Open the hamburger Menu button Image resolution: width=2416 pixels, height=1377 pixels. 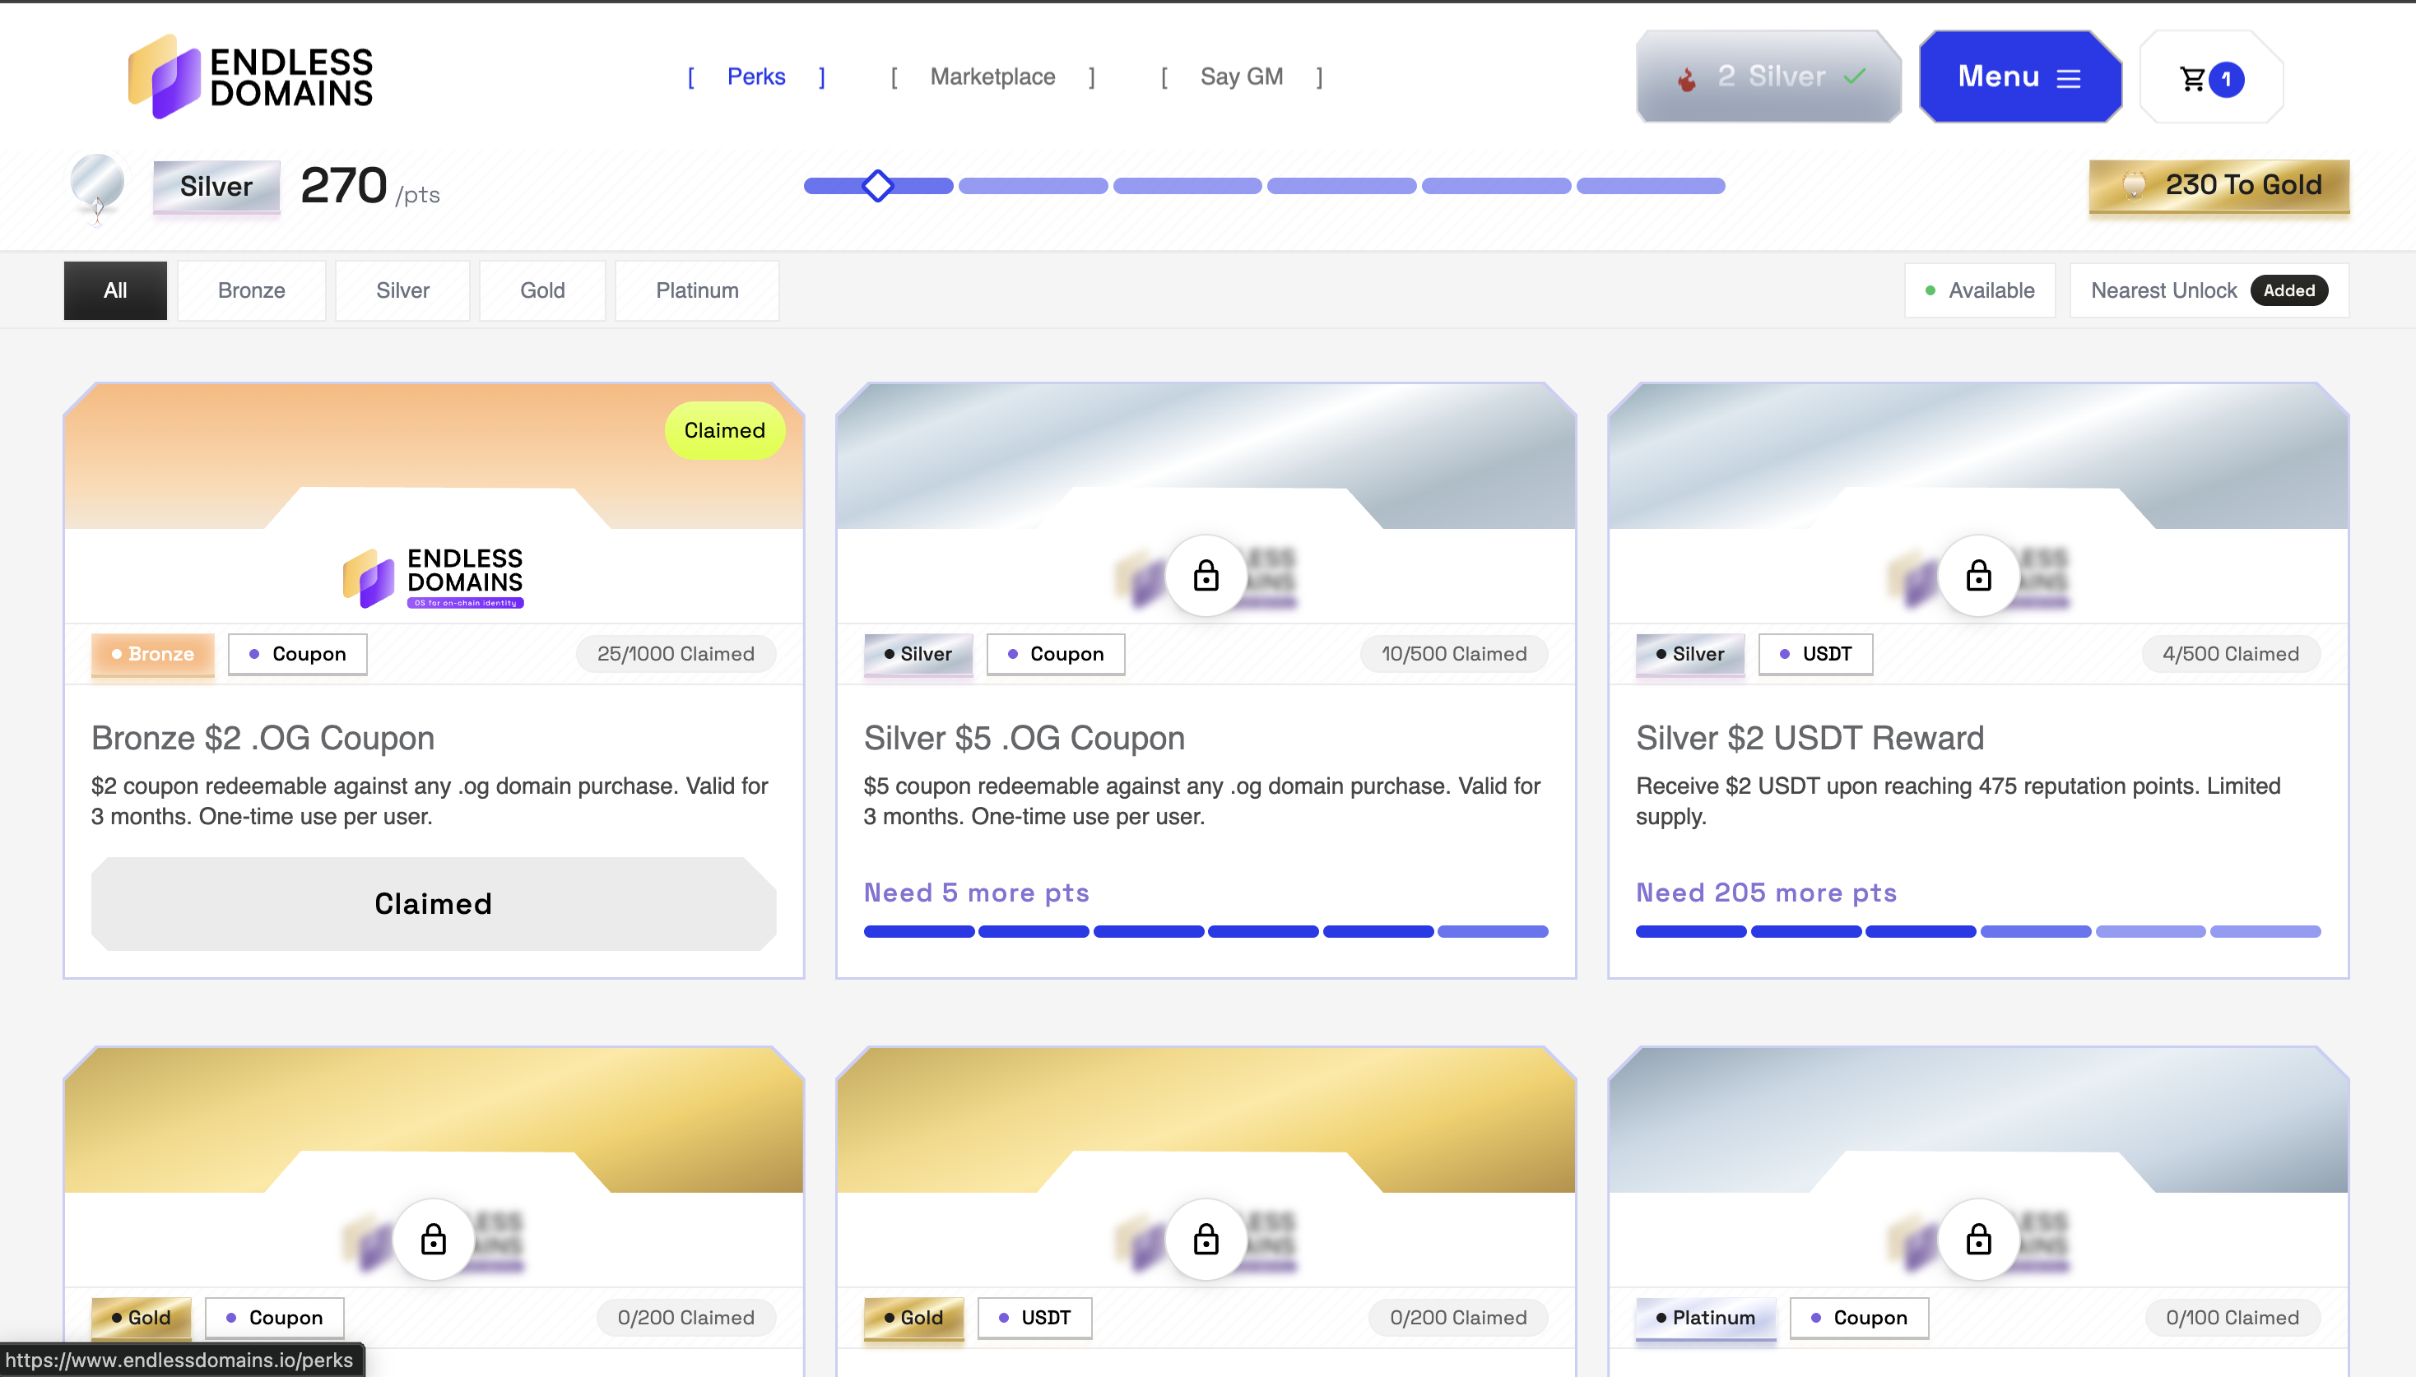[x=2019, y=76]
